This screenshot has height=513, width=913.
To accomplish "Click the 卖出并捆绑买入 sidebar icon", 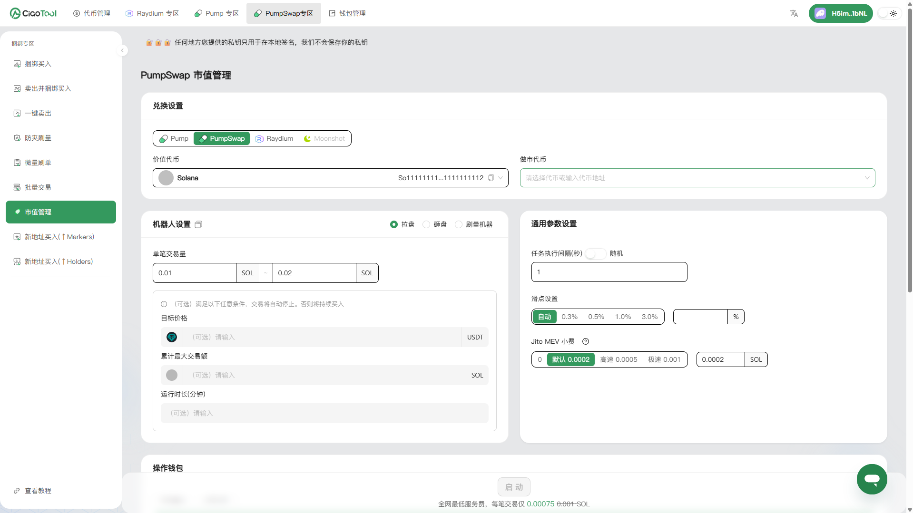I will click(17, 88).
